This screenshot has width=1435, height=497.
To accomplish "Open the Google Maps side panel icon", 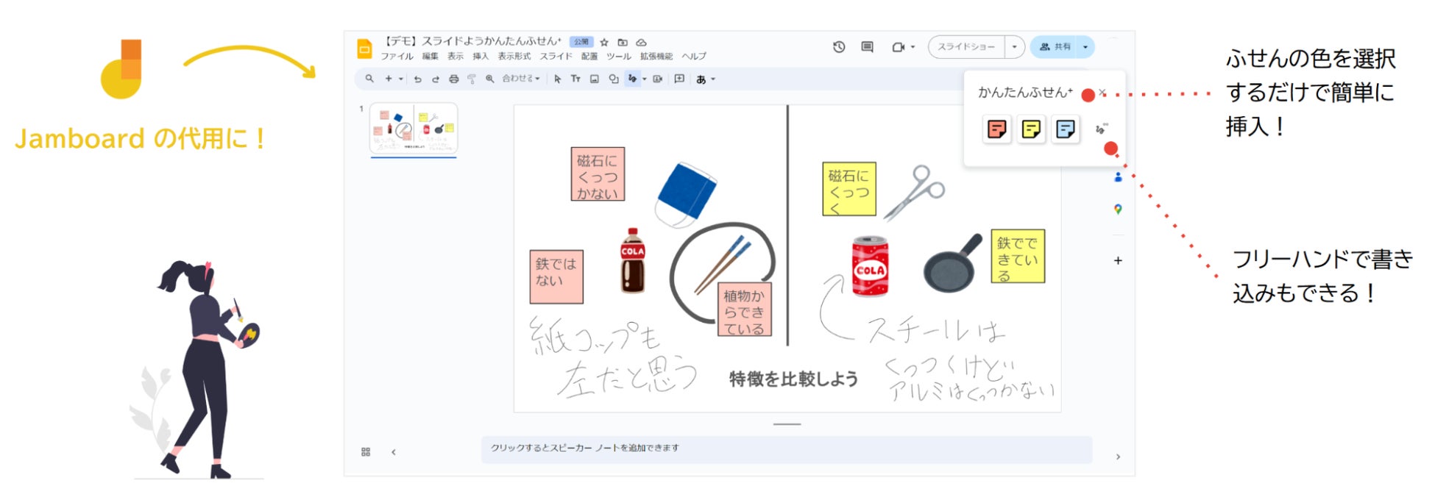I will tap(1118, 210).
